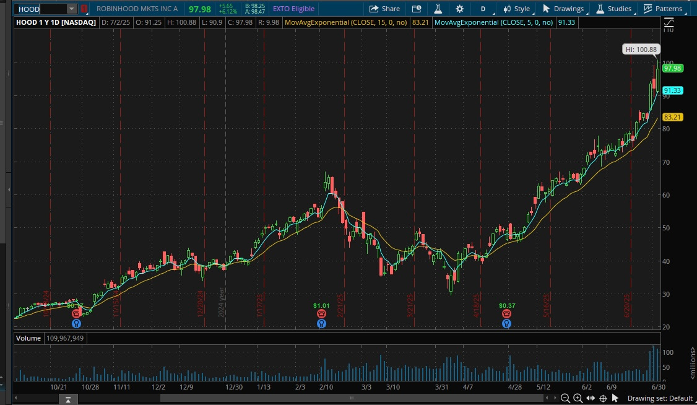Click the flask (thinkScript lab) icon
This screenshot has width=697, height=405.
[438, 9]
